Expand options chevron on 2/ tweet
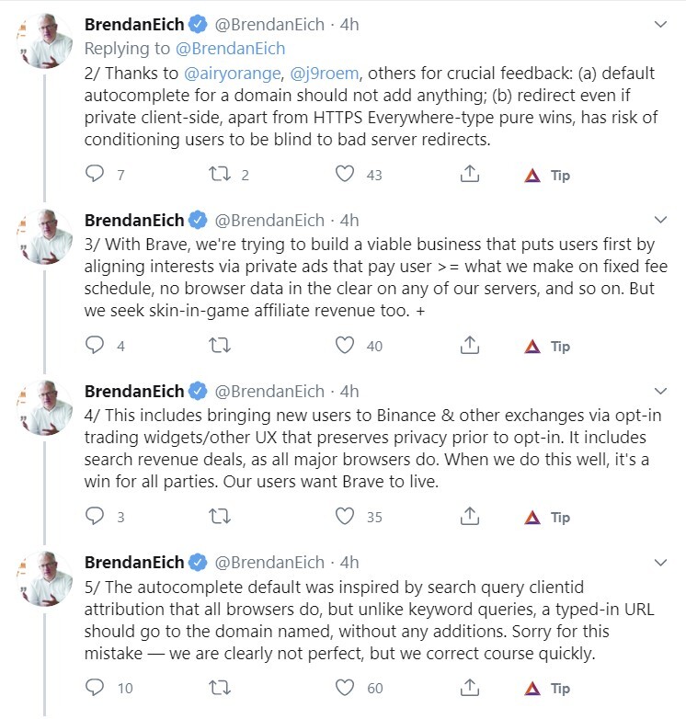Image resolution: width=686 pixels, height=719 pixels. 660,24
